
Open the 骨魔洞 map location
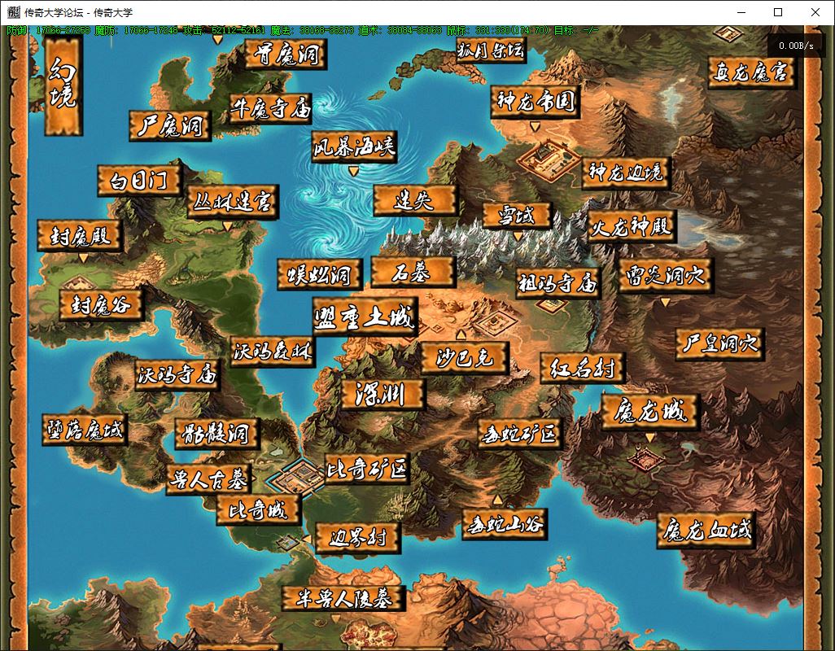tap(286, 54)
